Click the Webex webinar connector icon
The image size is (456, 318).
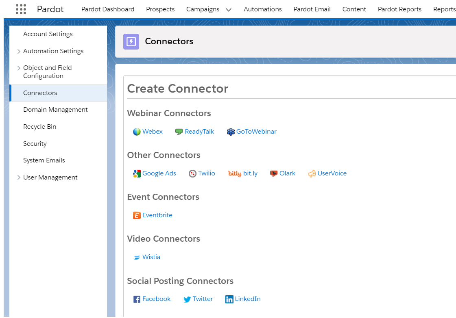tap(137, 131)
